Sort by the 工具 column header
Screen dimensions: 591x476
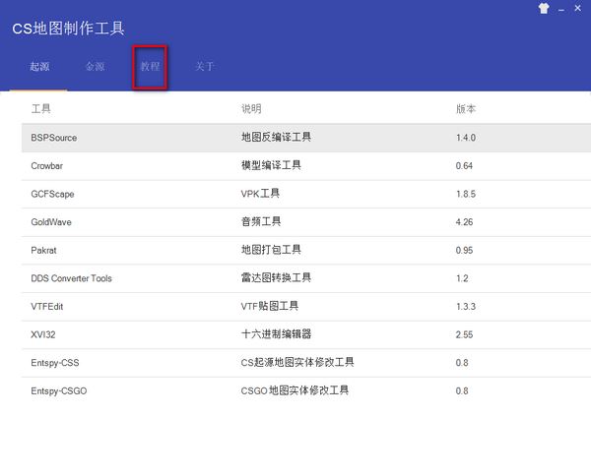pyautogui.click(x=40, y=109)
